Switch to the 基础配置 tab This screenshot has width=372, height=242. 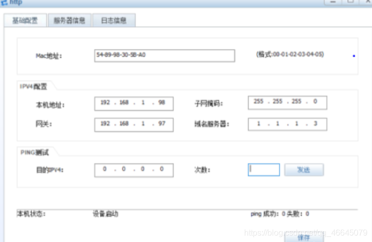(x=25, y=20)
